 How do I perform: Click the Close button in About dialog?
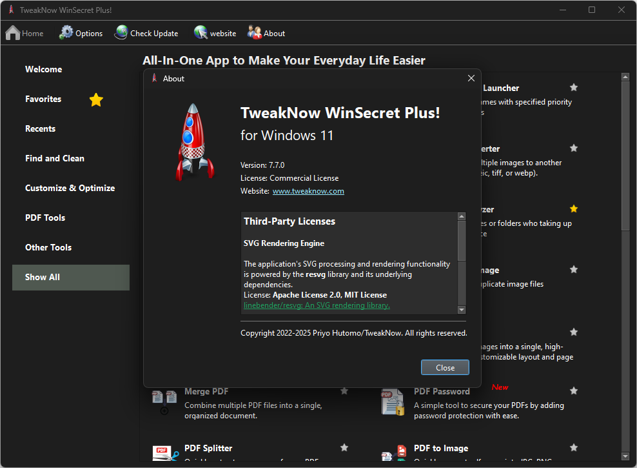coord(445,367)
